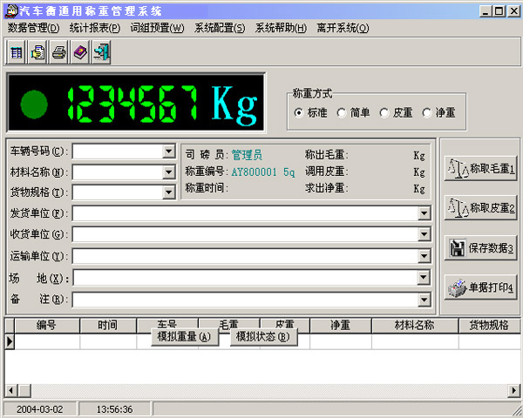Open the 统计报表 menu
The width and height of the screenshot is (523, 418).
[x=94, y=28]
